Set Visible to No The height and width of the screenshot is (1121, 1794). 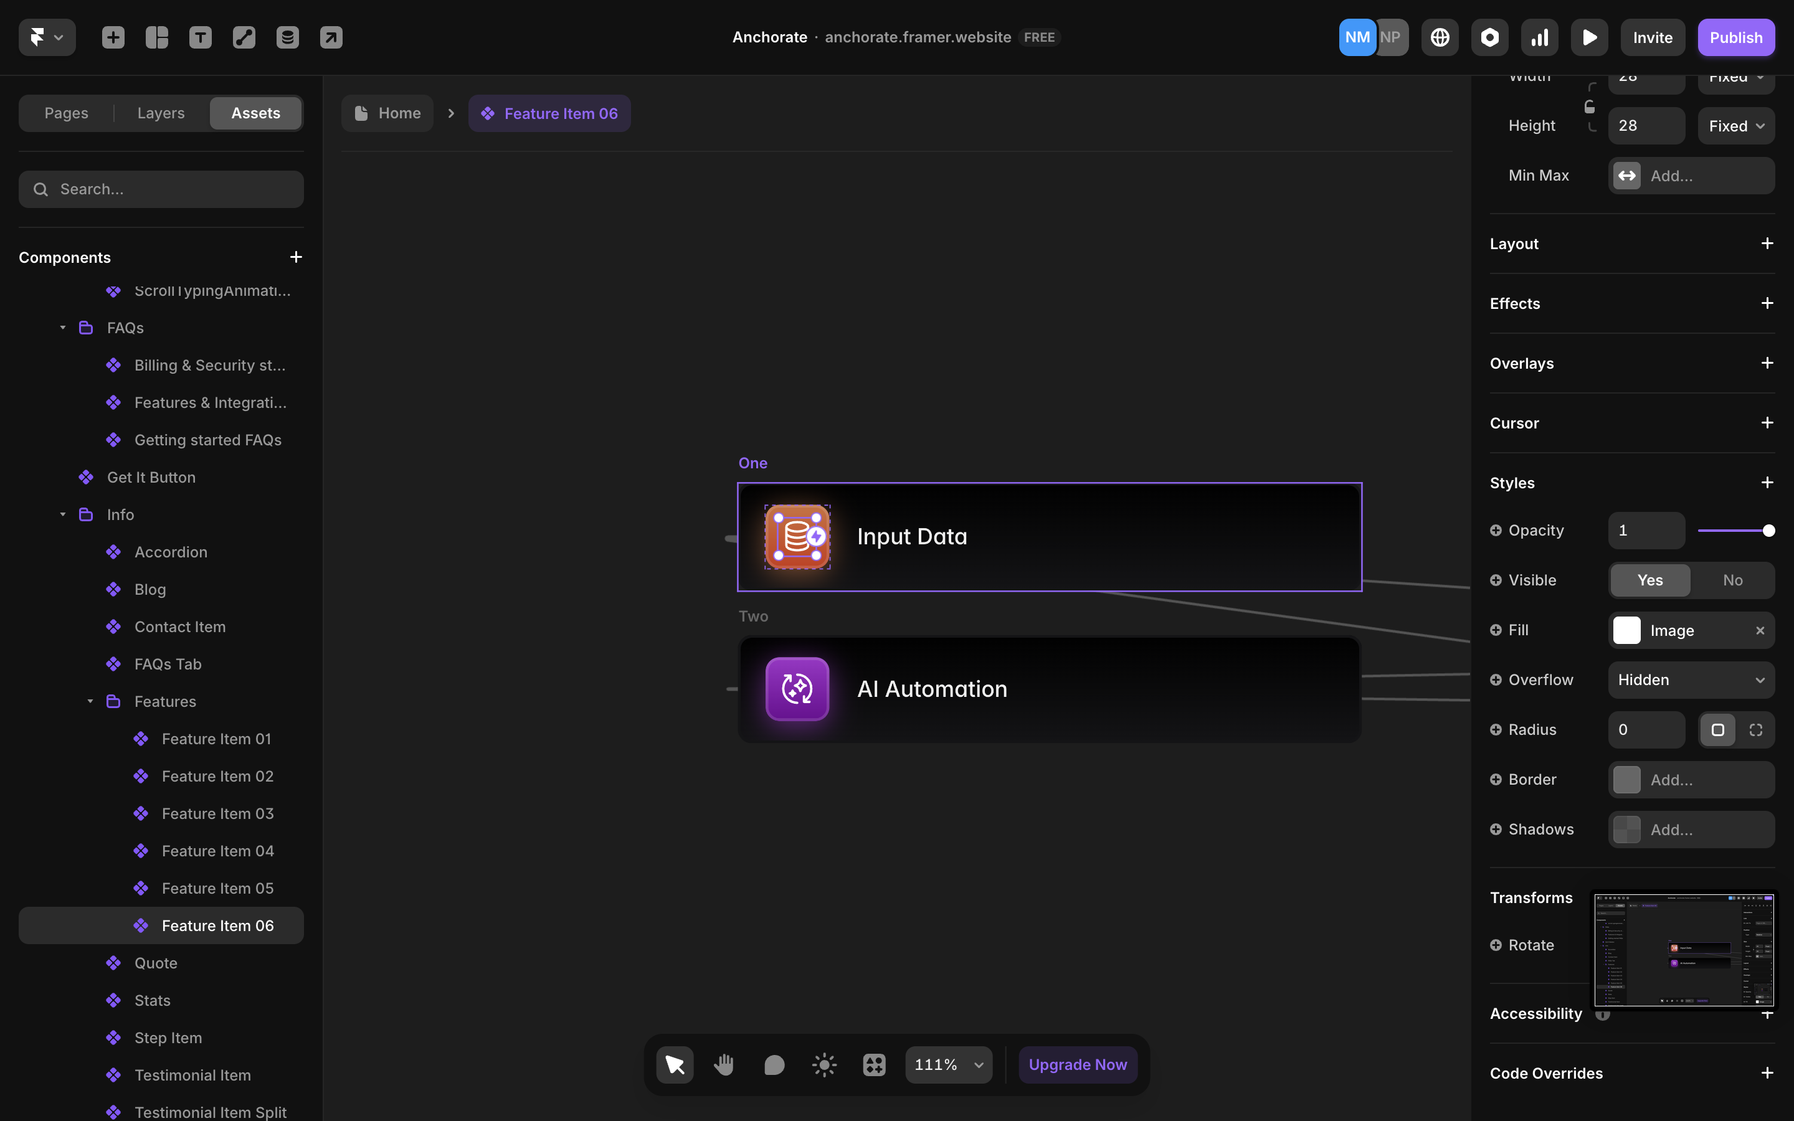[1732, 580]
